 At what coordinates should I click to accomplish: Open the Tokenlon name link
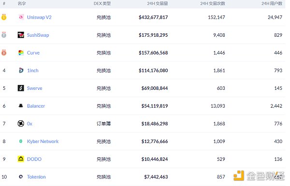36,177
